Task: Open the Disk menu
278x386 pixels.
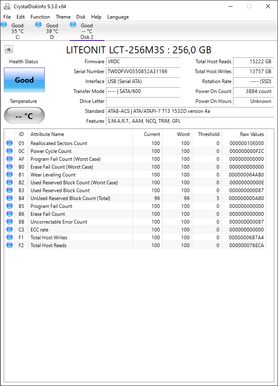Action: [81, 17]
